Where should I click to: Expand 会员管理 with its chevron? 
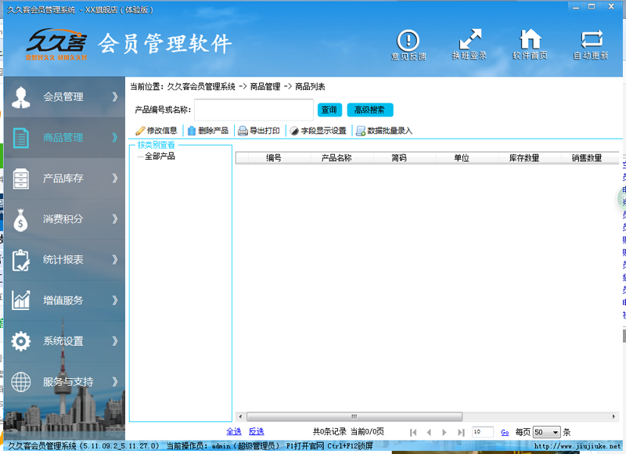(115, 96)
